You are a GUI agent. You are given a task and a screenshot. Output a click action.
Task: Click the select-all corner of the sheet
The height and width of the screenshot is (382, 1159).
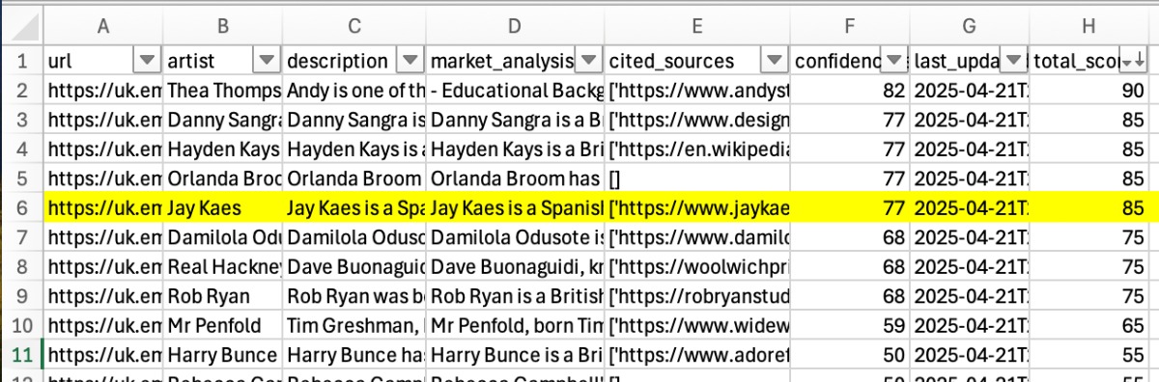[x=21, y=27]
